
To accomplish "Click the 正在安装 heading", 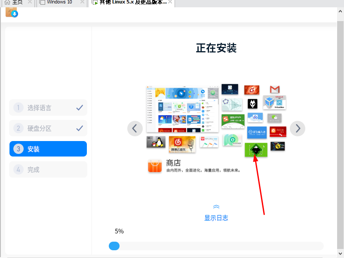I will pyautogui.click(x=216, y=48).
